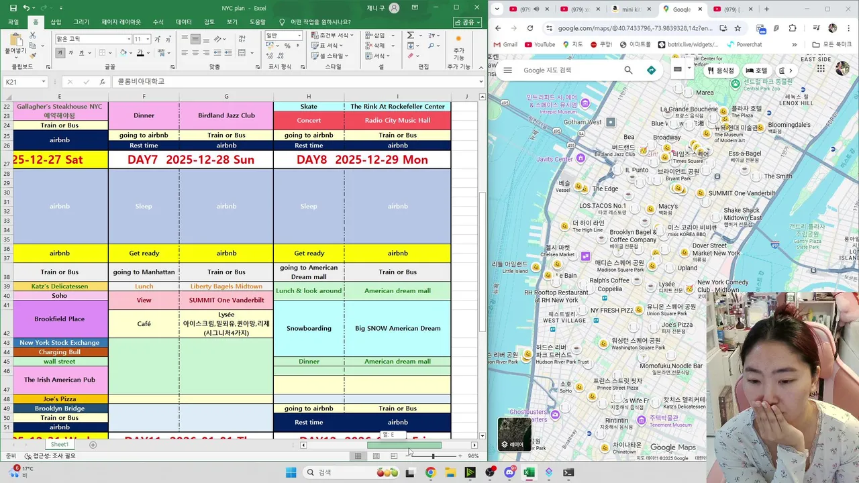Switch to the Insert (삽입) ribbon tab
The image size is (859, 483).
pos(56,22)
